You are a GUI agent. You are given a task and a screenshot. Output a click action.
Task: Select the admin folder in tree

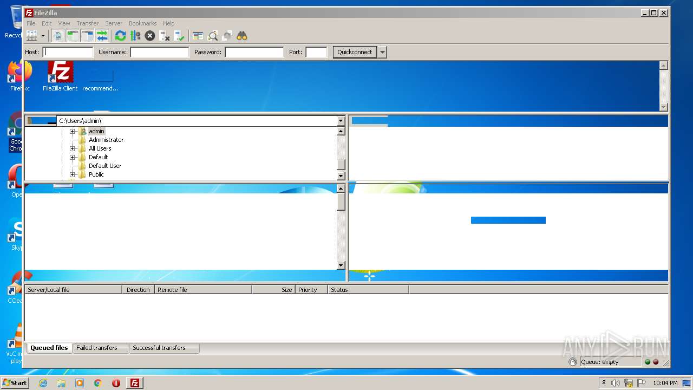point(96,131)
